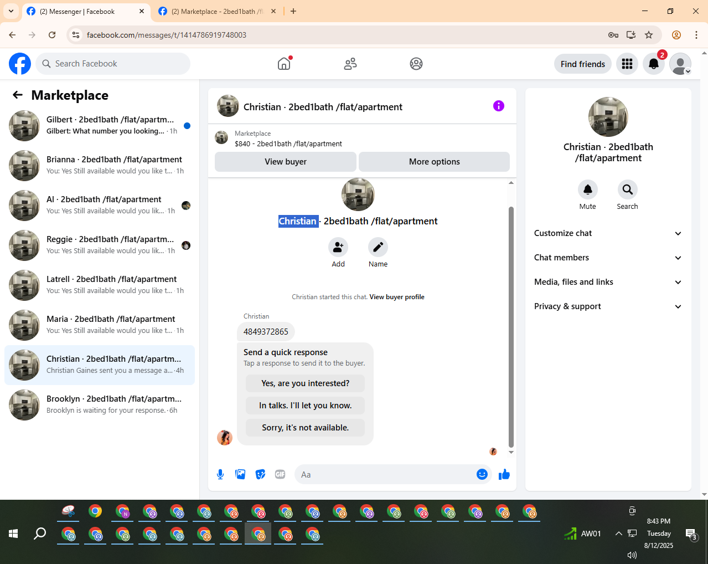The image size is (708, 564).
Task: Send 'Yes, are you interested?' quick response
Action: pyautogui.click(x=306, y=383)
